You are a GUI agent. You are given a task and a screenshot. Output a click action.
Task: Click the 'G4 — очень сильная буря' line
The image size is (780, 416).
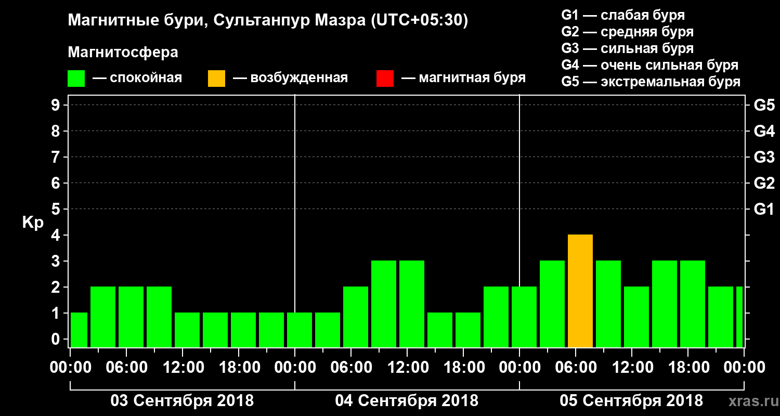(x=650, y=66)
